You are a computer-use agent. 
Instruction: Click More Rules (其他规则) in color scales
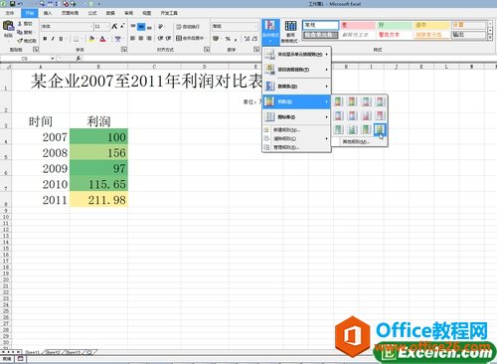point(360,141)
